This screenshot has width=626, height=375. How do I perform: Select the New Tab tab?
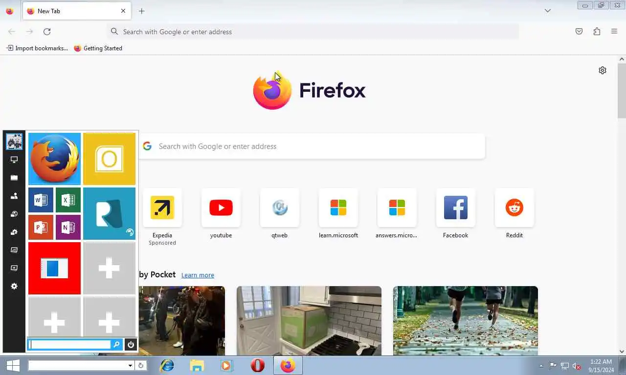point(76,11)
